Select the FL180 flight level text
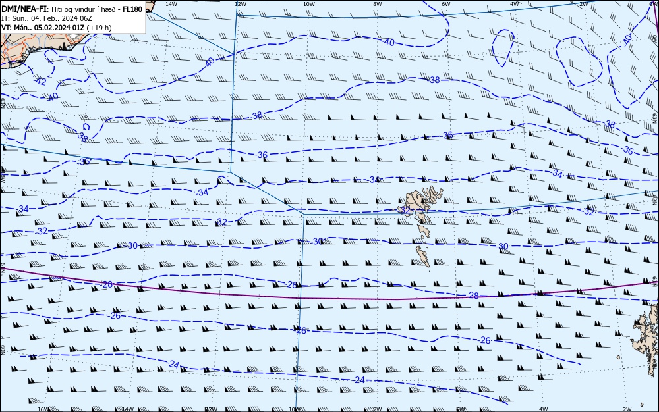Viewport: 659px width, 412px height. (x=133, y=9)
